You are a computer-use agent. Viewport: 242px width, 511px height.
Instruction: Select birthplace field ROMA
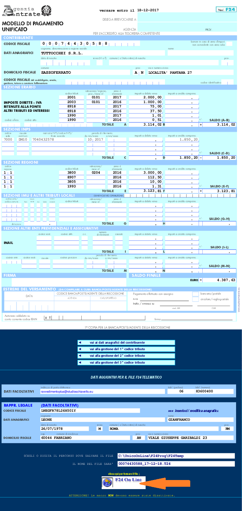(x=164, y=429)
